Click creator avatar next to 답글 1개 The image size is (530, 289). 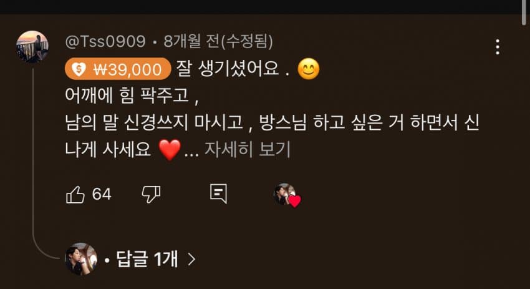tap(81, 259)
